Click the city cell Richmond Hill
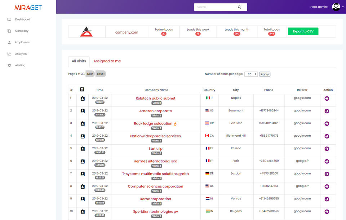The width and height of the screenshot is (346, 220). point(236,136)
